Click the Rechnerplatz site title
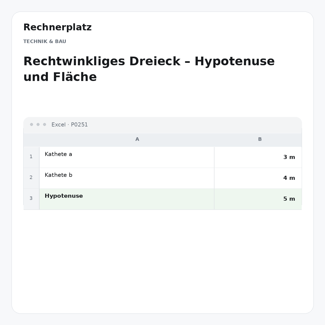The width and height of the screenshot is (325, 325). click(x=57, y=27)
